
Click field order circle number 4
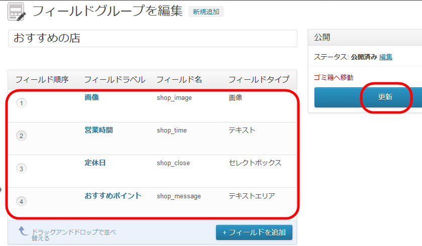(x=21, y=201)
